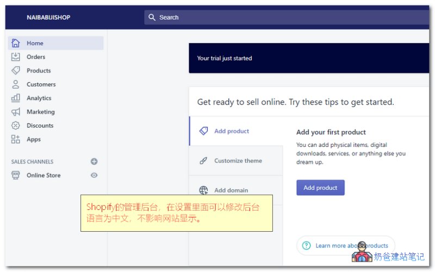Screen dimensions: 435x272
Task: Add a sales channel with plus icon
Action: 94,161
